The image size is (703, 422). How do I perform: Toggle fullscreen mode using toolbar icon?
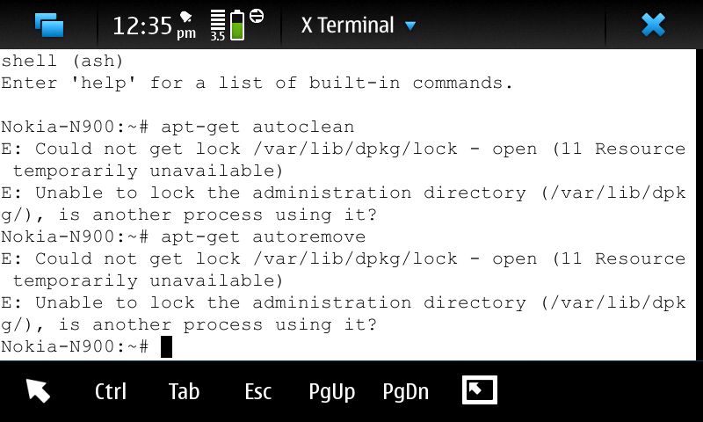click(x=479, y=390)
